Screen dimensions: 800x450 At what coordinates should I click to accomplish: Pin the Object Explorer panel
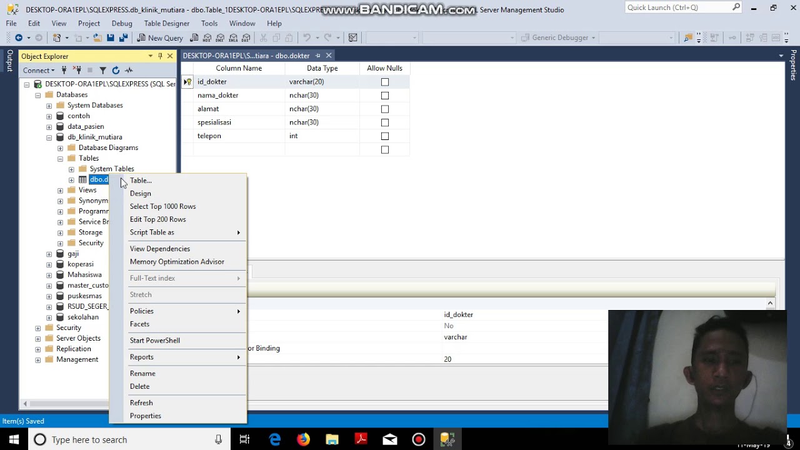click(x=160, y=56)
